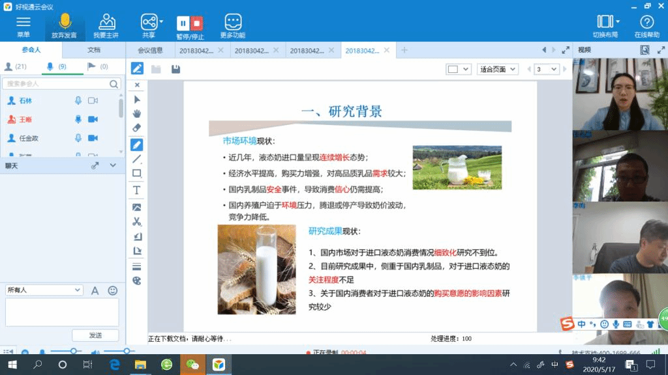Choose the rectangle shape tool
This screenshot has width=668, height=375.
tap(137, 173)
